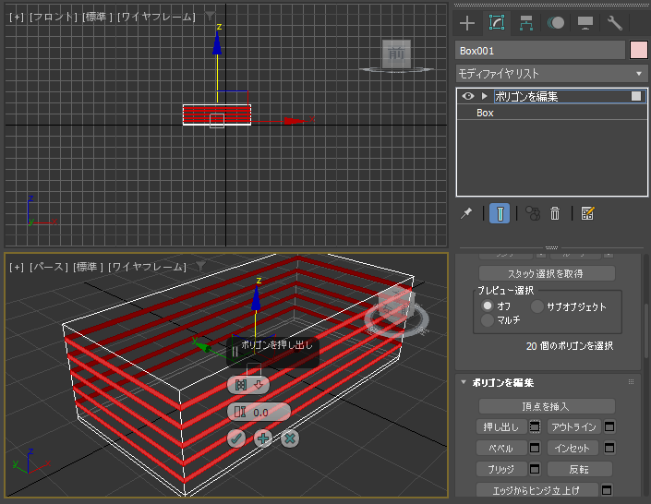The height and width of the screenshot is (504, 651).
Task: Click the 押し出し button
Action: (x=501, y=426)
